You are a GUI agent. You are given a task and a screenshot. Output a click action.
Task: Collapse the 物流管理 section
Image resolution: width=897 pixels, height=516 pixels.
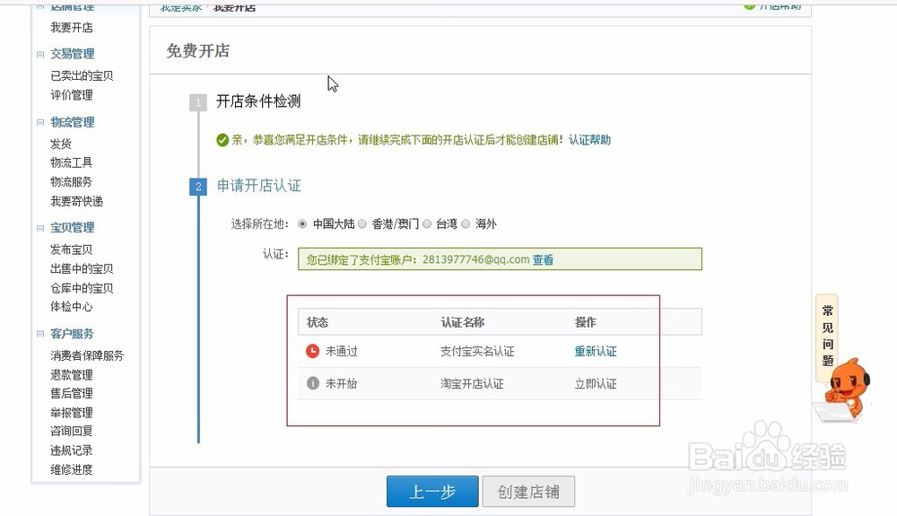point(40,122)
